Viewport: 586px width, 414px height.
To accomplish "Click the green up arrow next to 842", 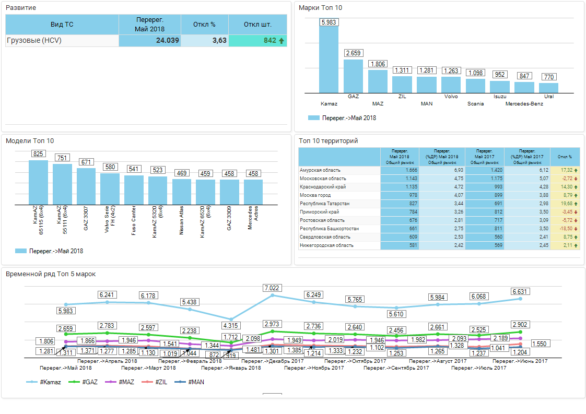I will pyautogui.click(x=282, y=41).
